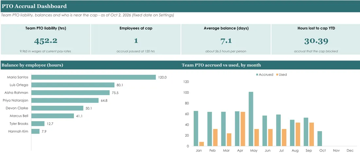360x153 pixels.
Task: Click 'about 56.5 hours per person' note
Action: [226, 51]
